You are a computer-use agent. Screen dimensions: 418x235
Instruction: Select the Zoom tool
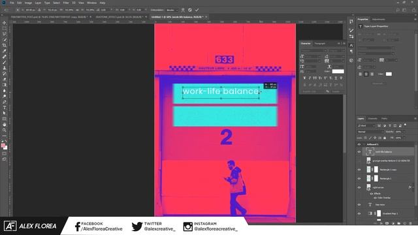pyautogui.click(x=5, y=130)
